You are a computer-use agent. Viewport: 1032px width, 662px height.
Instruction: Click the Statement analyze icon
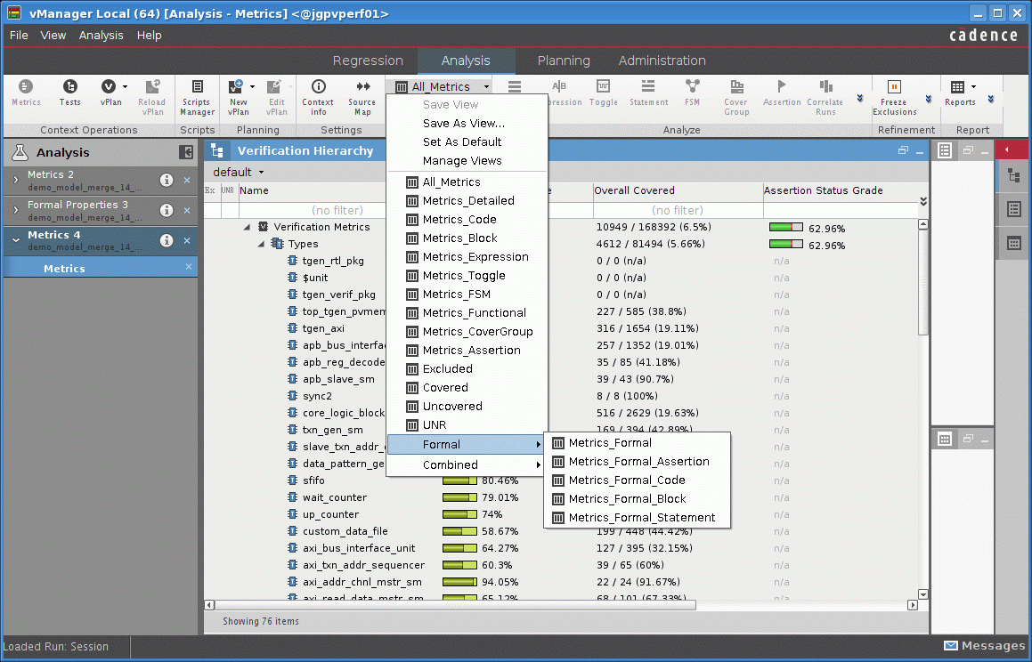(x=648, y=92)
